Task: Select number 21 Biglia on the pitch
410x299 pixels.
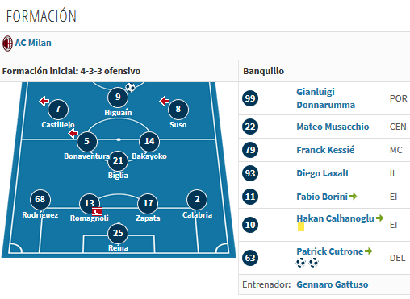Action: point(118,160)
